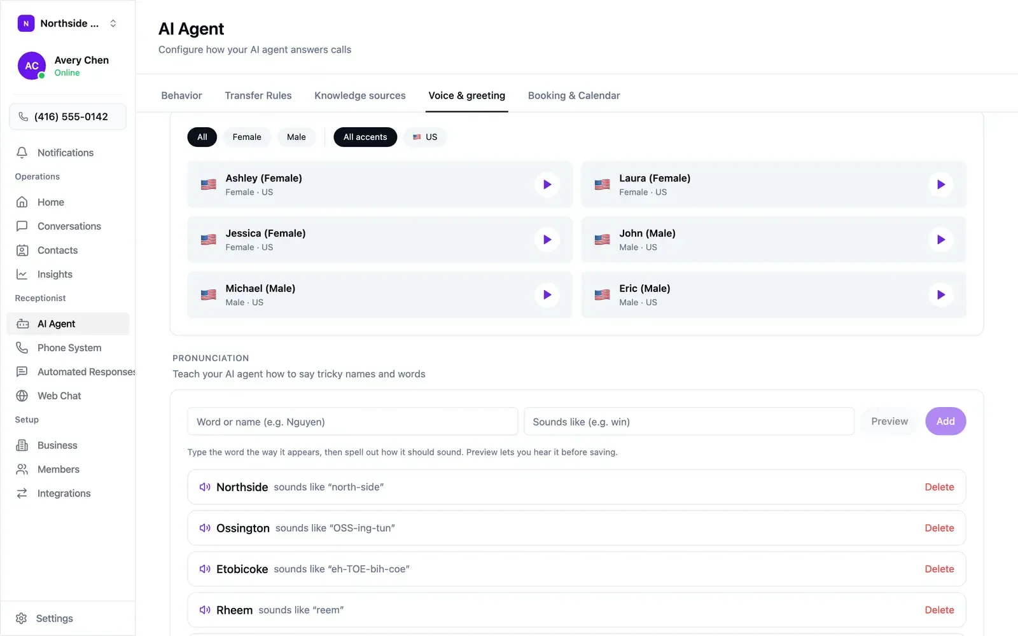Click the (416) 555-0142 phone number button
Image resolution: width=1018 pixels, height=636 pixels.
click(x=67, y=116)
